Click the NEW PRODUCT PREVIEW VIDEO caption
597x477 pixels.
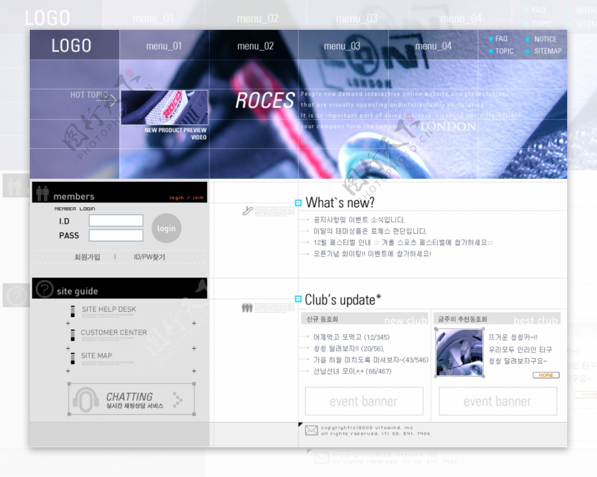point(176,134)
